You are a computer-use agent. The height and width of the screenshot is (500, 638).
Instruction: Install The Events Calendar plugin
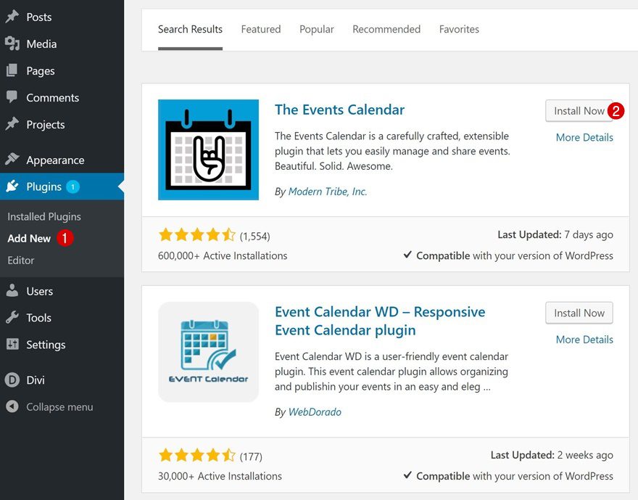(x=579, y=111)
